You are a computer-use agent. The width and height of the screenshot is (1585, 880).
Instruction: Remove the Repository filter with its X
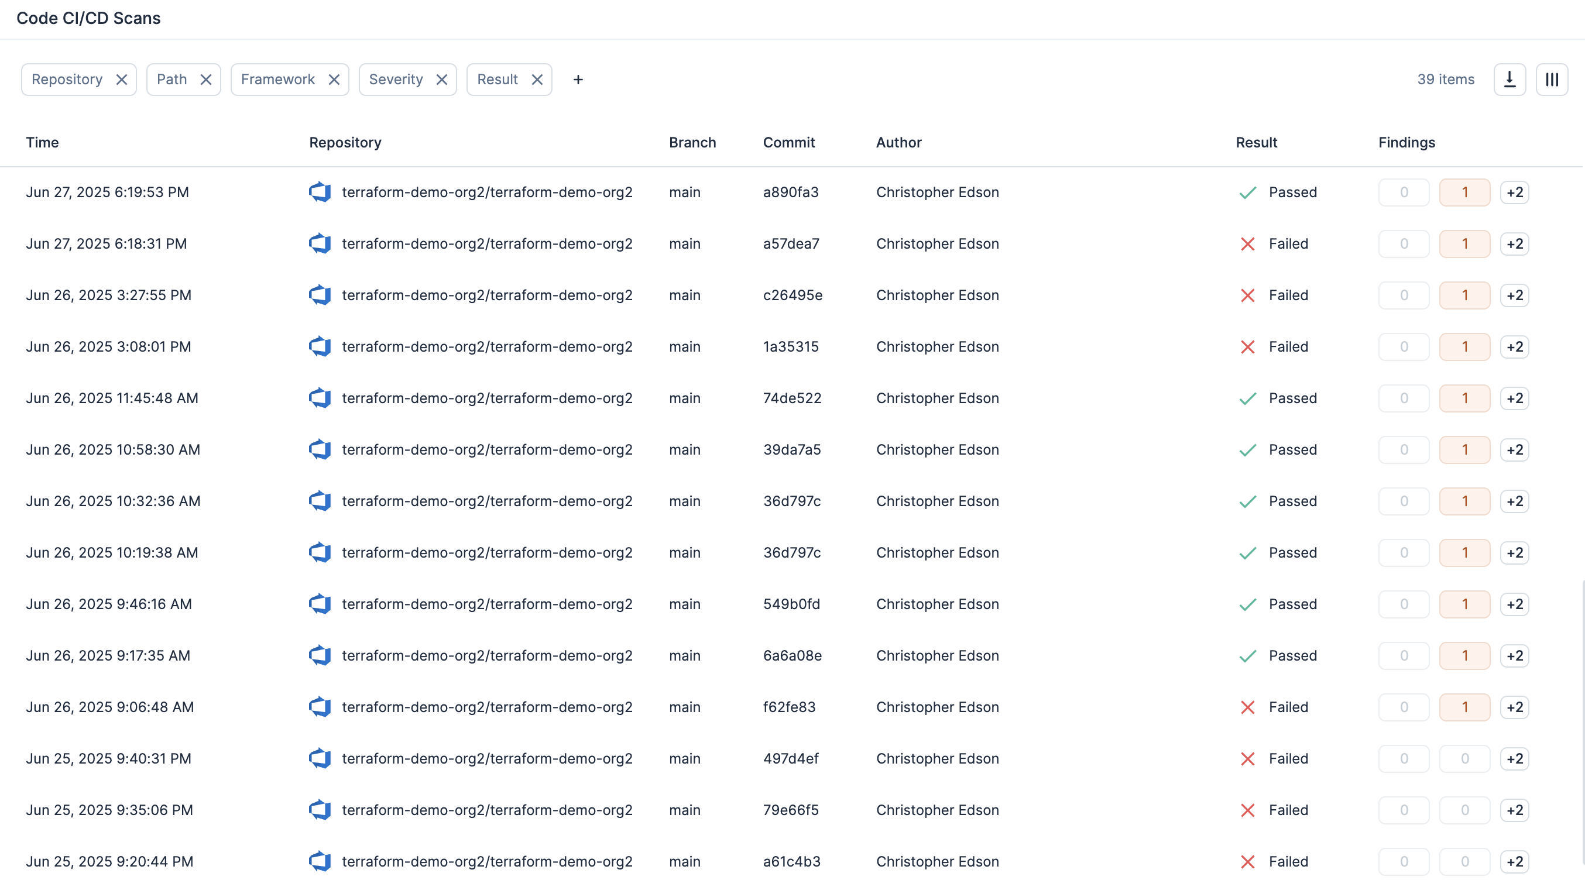tap(122, 80)
